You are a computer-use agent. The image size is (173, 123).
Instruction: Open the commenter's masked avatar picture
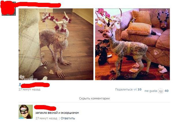pyautogui.click(x=26, y=112)
